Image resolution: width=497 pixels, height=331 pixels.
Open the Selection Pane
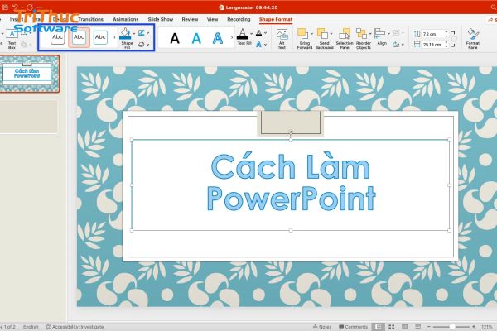coord(345,39)
